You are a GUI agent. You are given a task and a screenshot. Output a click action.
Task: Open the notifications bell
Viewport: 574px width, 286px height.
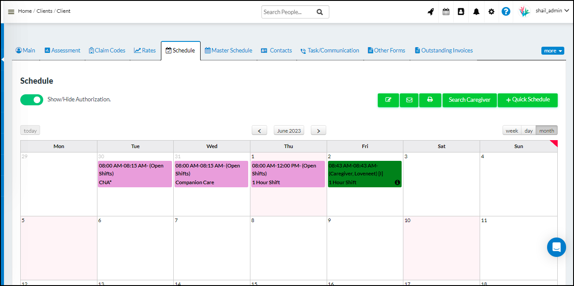point(476,12)
